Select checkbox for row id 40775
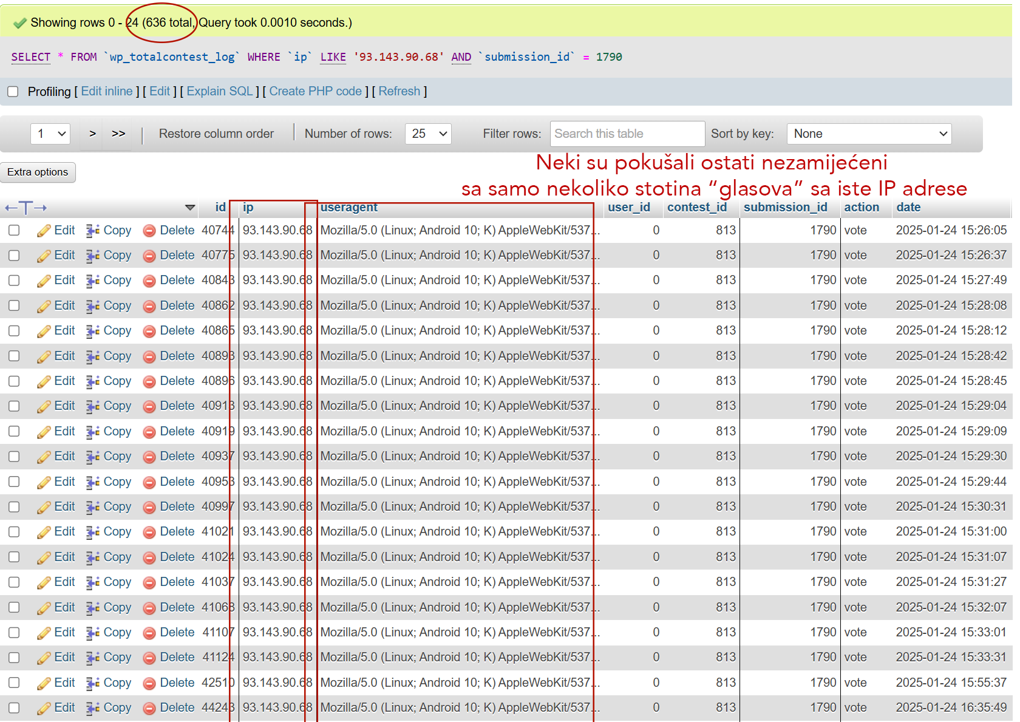The width and height of the screenshot is (1020, 722). (14, 255)
